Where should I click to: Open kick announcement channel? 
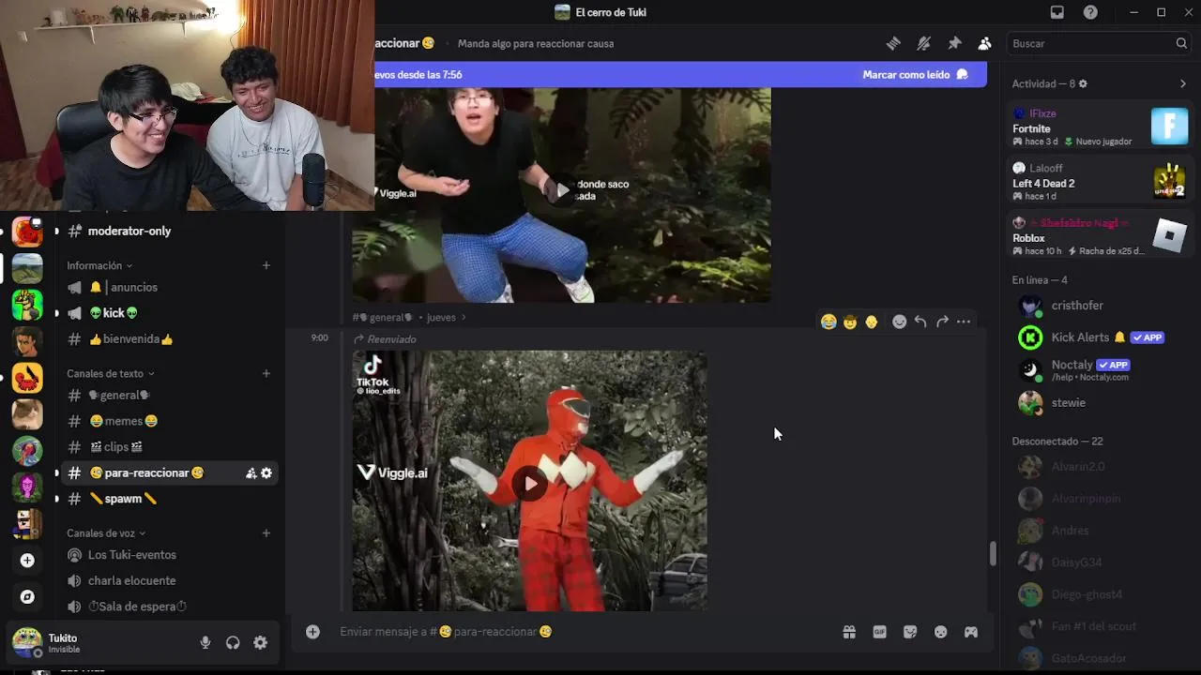click(x=169, y=313)
